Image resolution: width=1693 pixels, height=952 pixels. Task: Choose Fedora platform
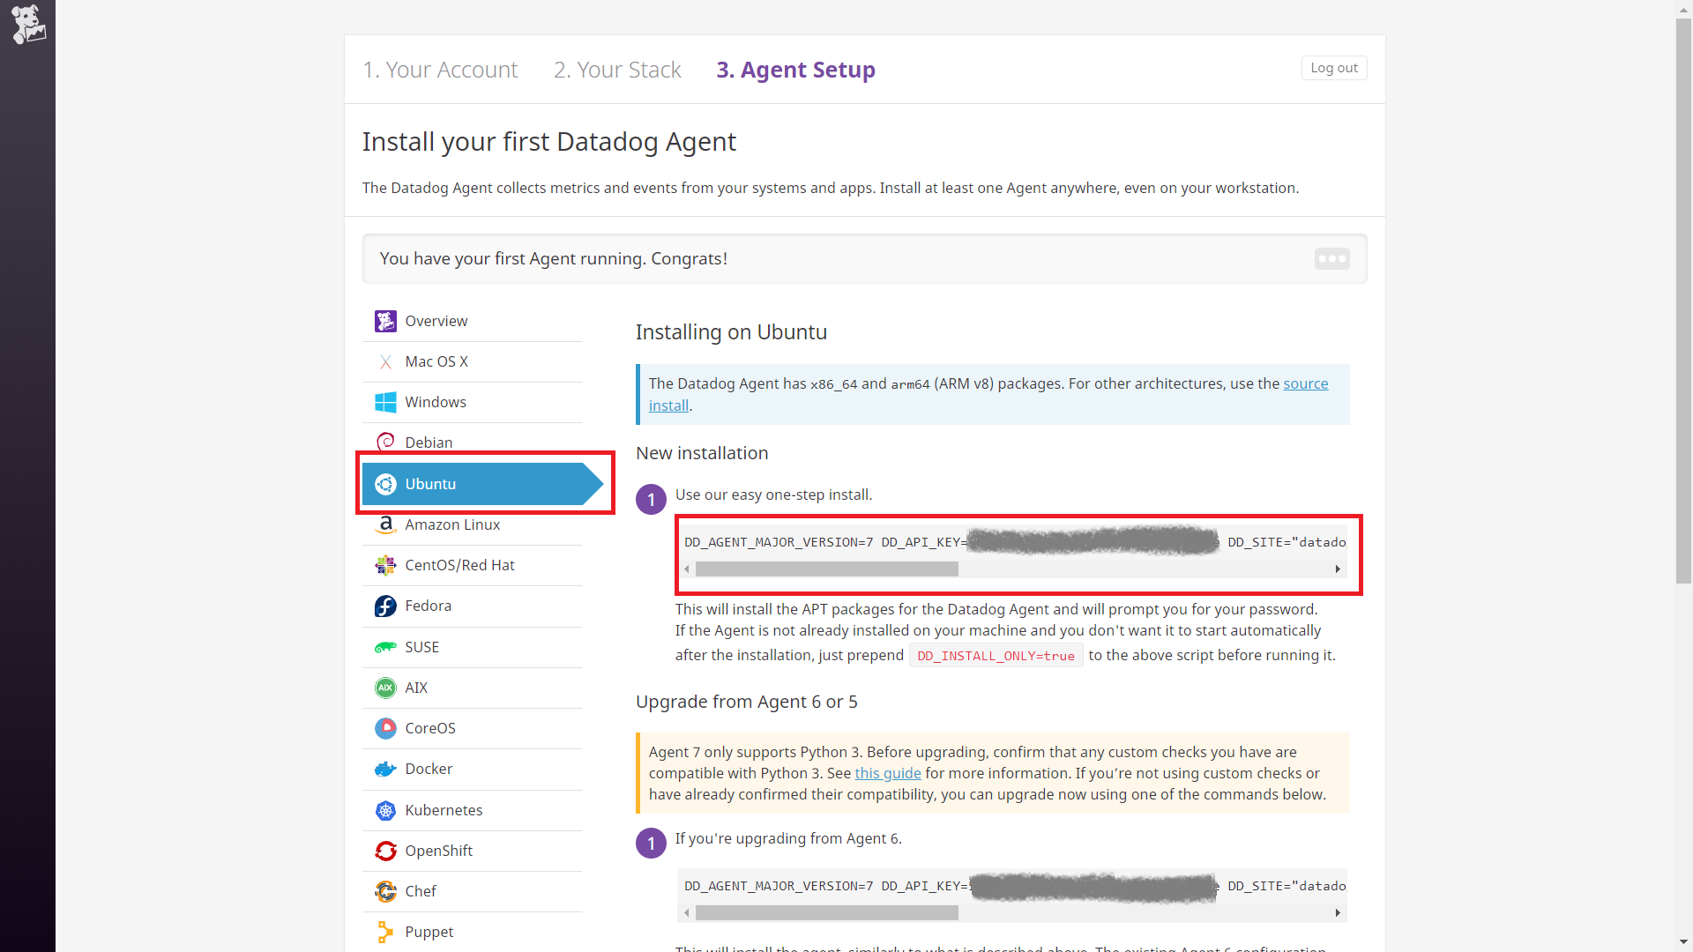coord(473,606)
